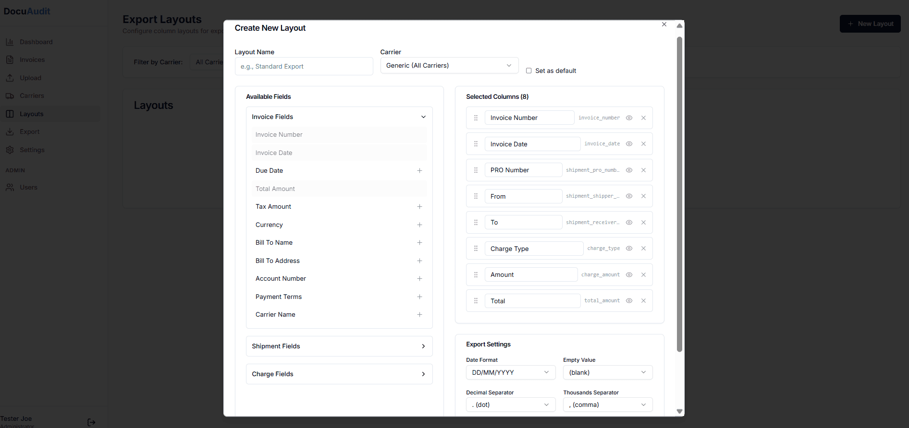Remove the Total column
The height and width of the screenshot is (428, 909).
pyautogui.click(x=643, y=301)
